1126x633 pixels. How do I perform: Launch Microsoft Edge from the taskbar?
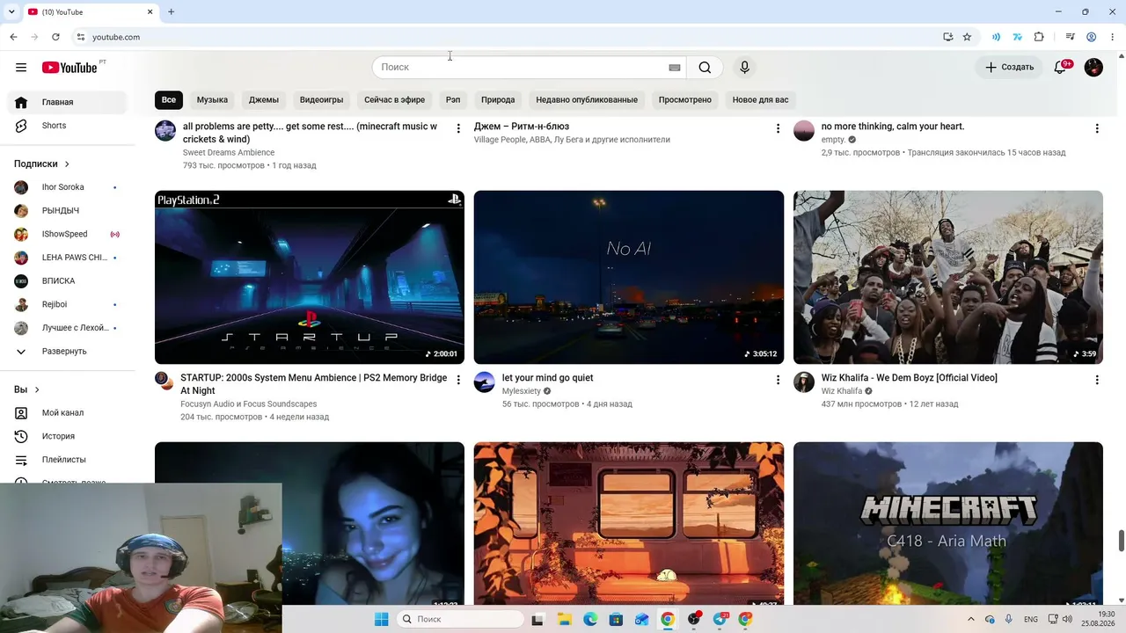[x=590, y=619]
